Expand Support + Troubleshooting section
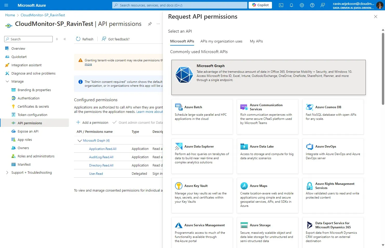The height and width of the screenshot is (248, 385). pyautogui.click(x=7, y=172)
